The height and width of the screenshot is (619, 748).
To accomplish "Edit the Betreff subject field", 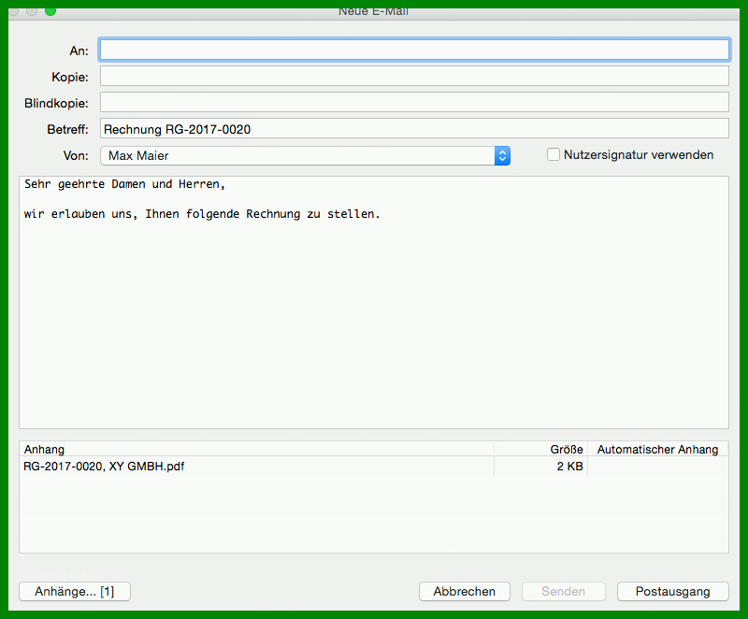I will tap(414, 129).
